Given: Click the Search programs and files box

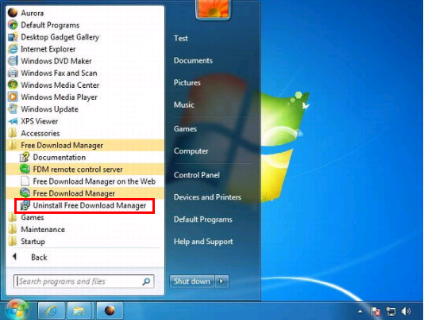Looking at the screenshot, I should (x=84, y=281).
